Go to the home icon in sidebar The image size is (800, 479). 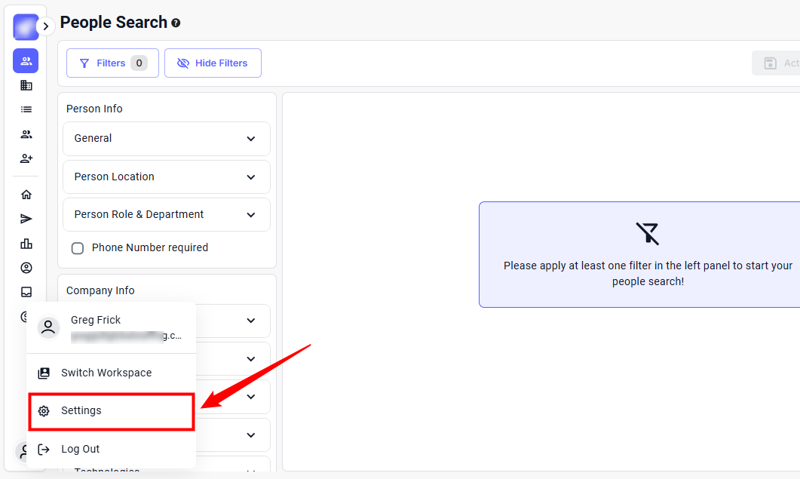[26, 195]
